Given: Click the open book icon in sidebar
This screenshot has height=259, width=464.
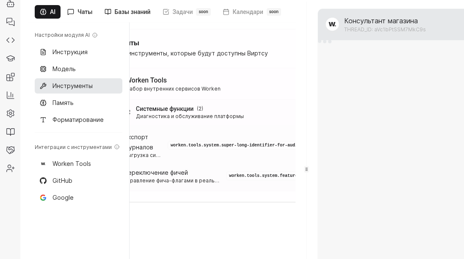Looking at the screenshot, I should (x=11, y=132).
